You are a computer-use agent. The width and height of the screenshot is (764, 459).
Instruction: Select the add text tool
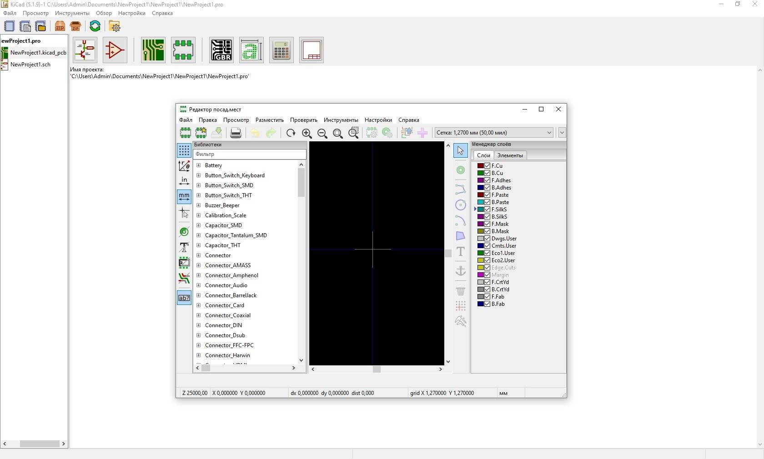(x=461, y=251)
